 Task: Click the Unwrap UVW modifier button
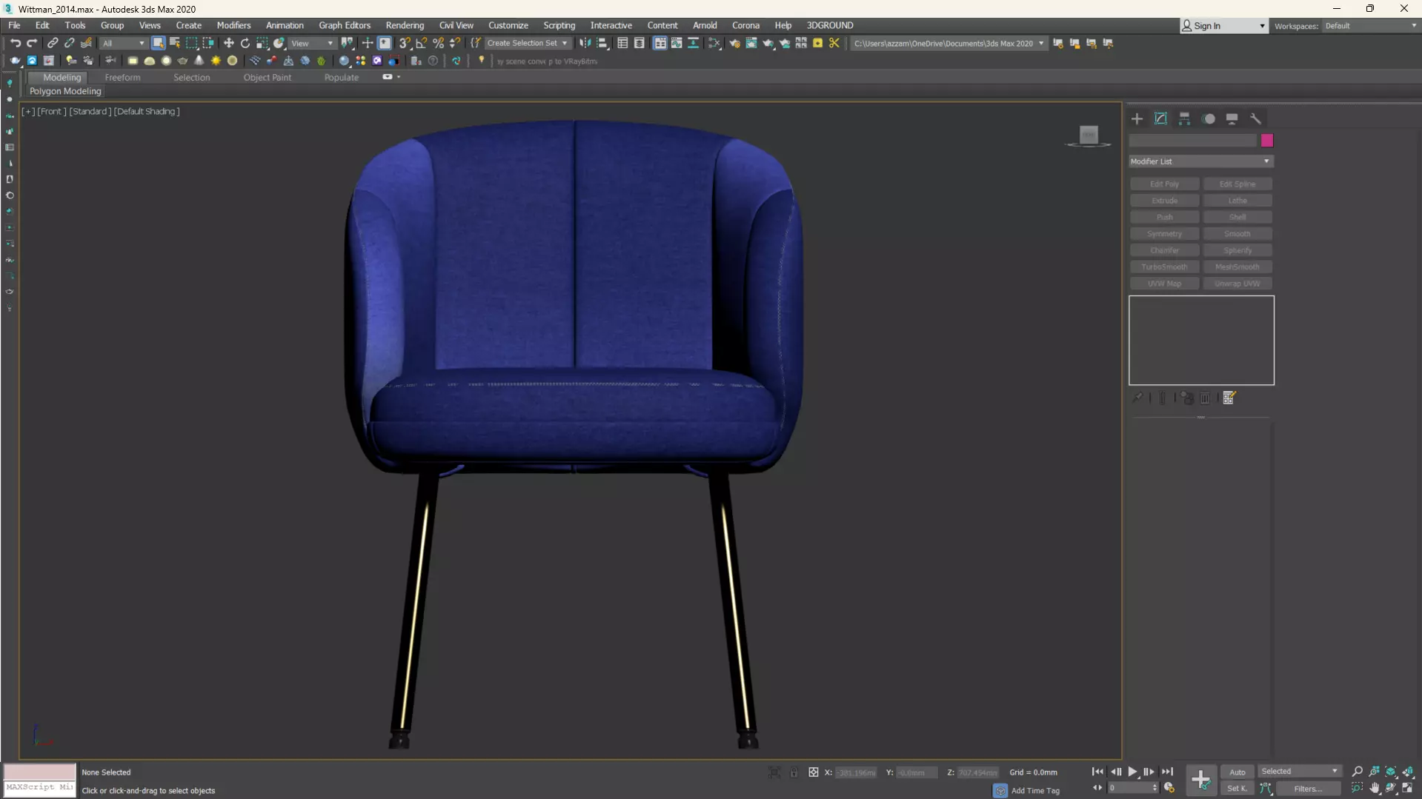point(1237,284)
